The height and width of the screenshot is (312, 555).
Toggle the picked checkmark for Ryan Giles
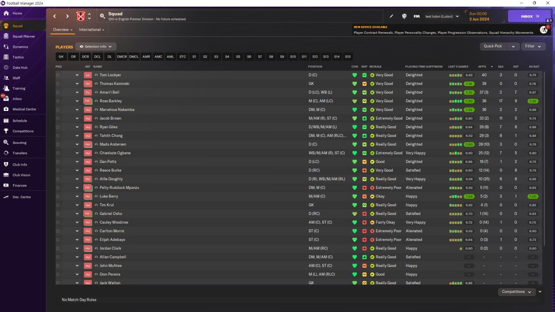[58, 127]
